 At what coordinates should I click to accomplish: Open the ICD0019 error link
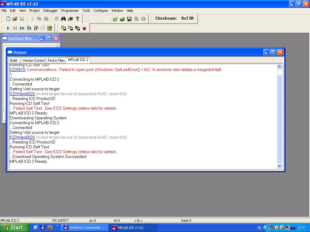tap(18, 70)
